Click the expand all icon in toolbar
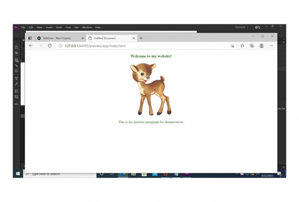Image resolution: width=299 pixels, height=202 pixels. [16, 78]
